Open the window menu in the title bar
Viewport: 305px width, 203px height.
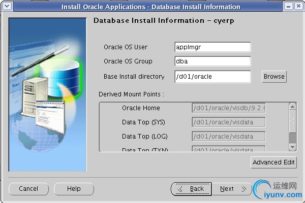click(7, 6)
